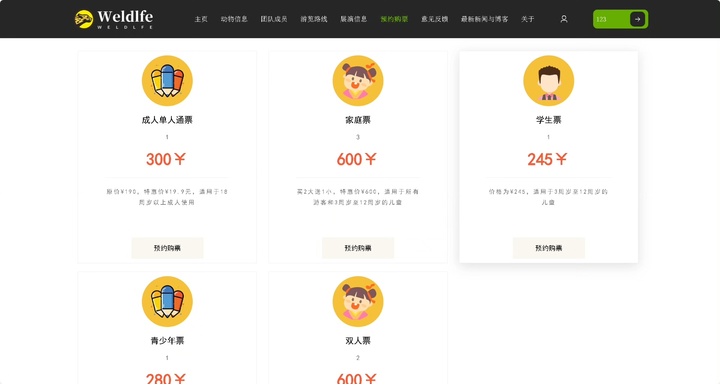Click 关于 in the navigation

528,19
